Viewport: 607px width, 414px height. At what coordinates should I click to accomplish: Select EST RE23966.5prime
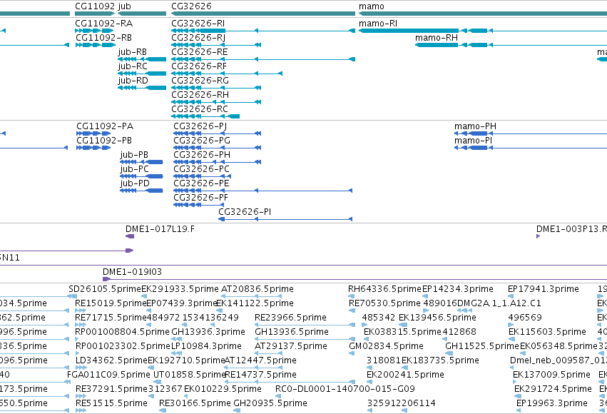290,318
